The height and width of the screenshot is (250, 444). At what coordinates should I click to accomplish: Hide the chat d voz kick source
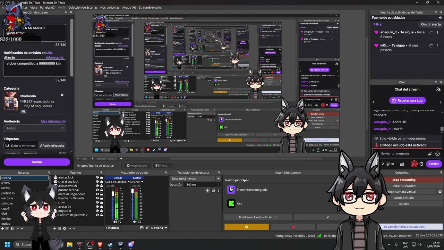97,182
